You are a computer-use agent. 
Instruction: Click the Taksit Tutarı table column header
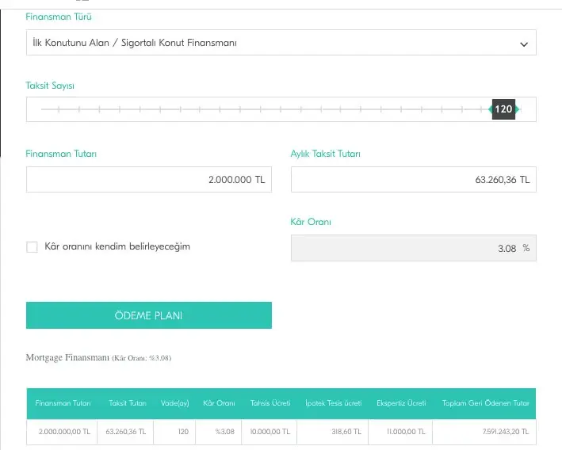pyautogui.click(x=128, y=403)
